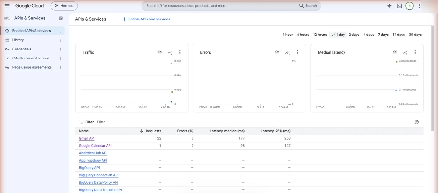Image resolution: width=438 pixels, height=193 pixels.
Task: Open Errors chart more options menu
Action: (x=298, y=52)
